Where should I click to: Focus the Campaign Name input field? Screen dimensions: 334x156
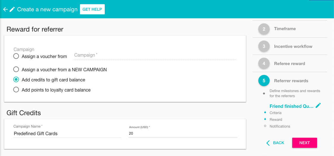click(67, 134)
